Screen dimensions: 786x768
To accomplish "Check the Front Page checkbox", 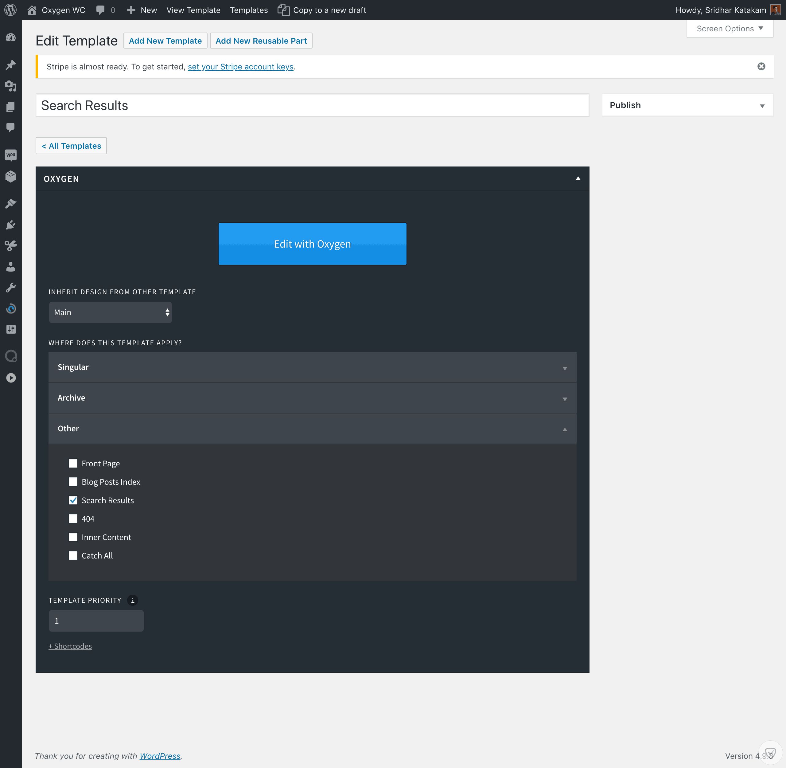I will pyautogui.click(x=73, y=463).
